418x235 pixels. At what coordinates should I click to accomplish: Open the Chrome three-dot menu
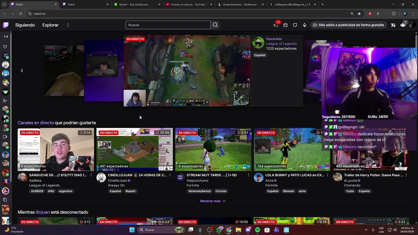pyautogui.click(x=413, y=14)
